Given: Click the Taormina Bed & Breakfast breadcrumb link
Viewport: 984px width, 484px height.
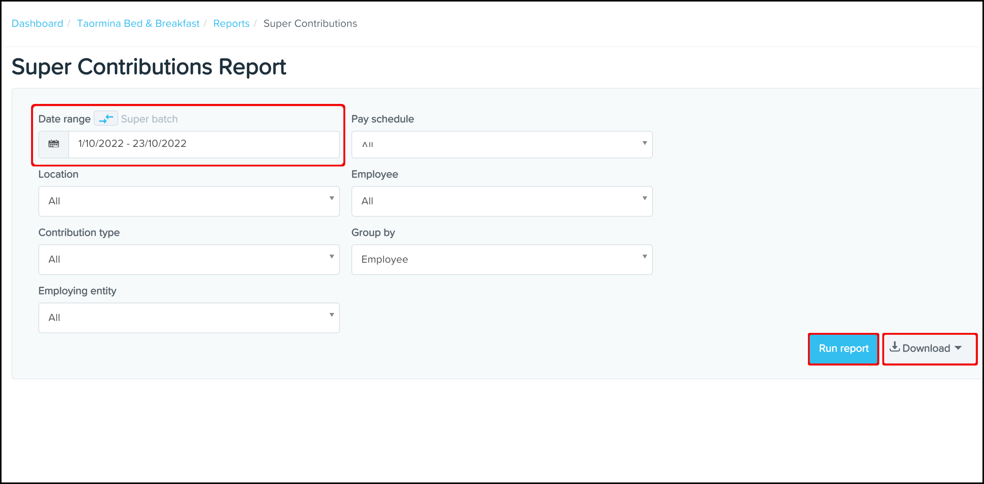Looking at the screenshot, I should click(x=138, y=23).
